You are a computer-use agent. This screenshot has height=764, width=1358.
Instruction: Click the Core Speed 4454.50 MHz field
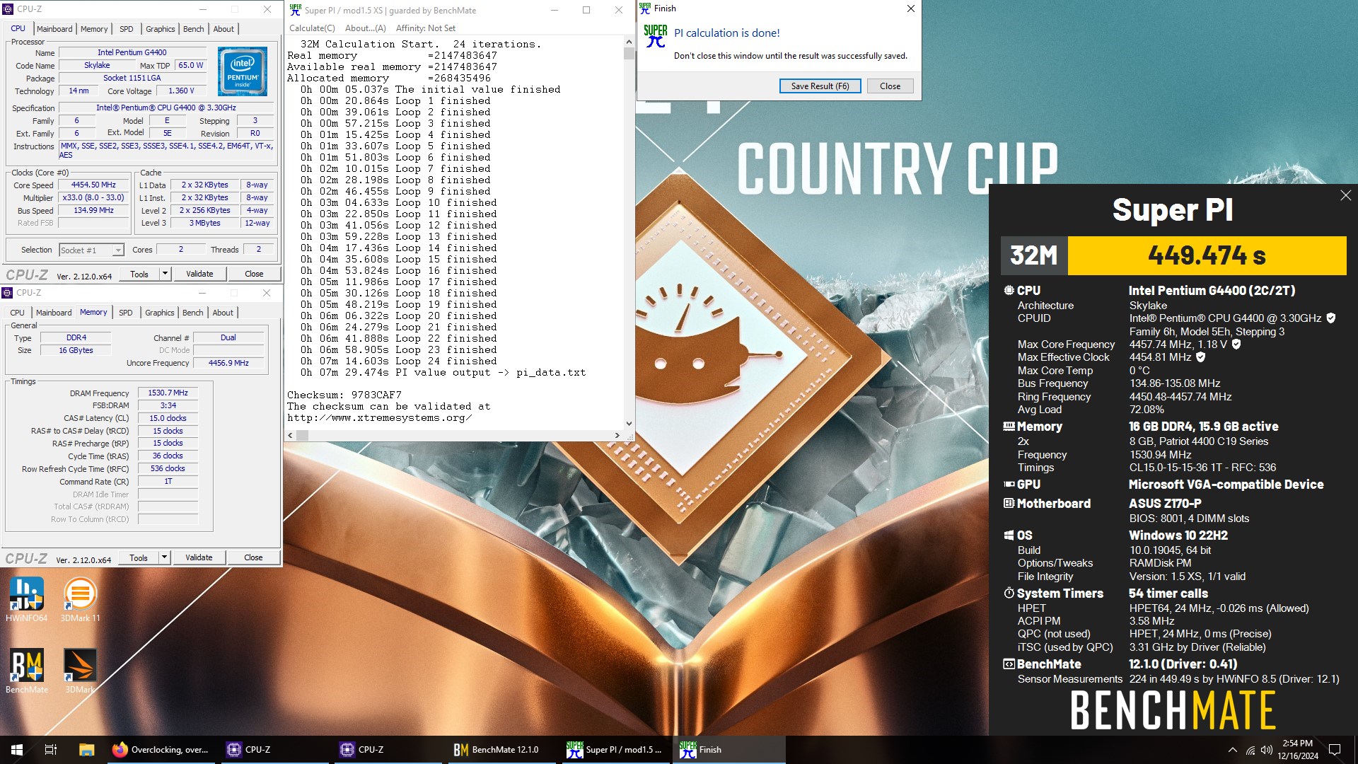click(x=93, y=185)
